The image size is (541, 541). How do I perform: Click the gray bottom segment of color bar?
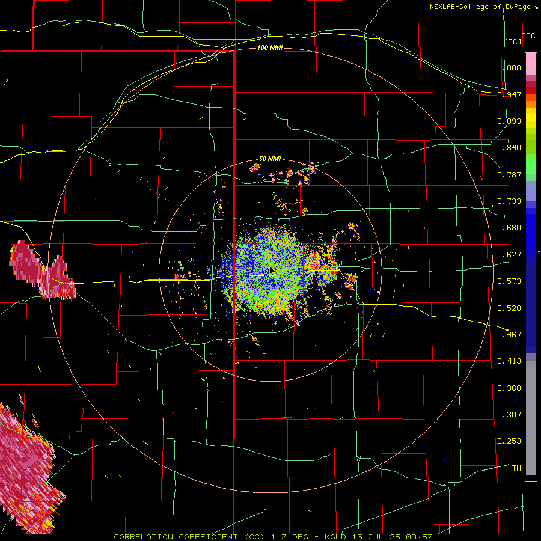[531, 418]
